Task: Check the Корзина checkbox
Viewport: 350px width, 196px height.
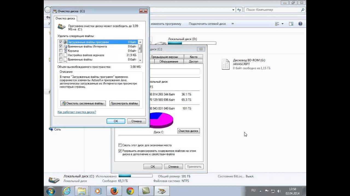Action: (61, 51)
